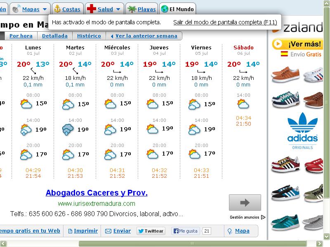
Task: Open the Costas menu tab
Action: 71,9
